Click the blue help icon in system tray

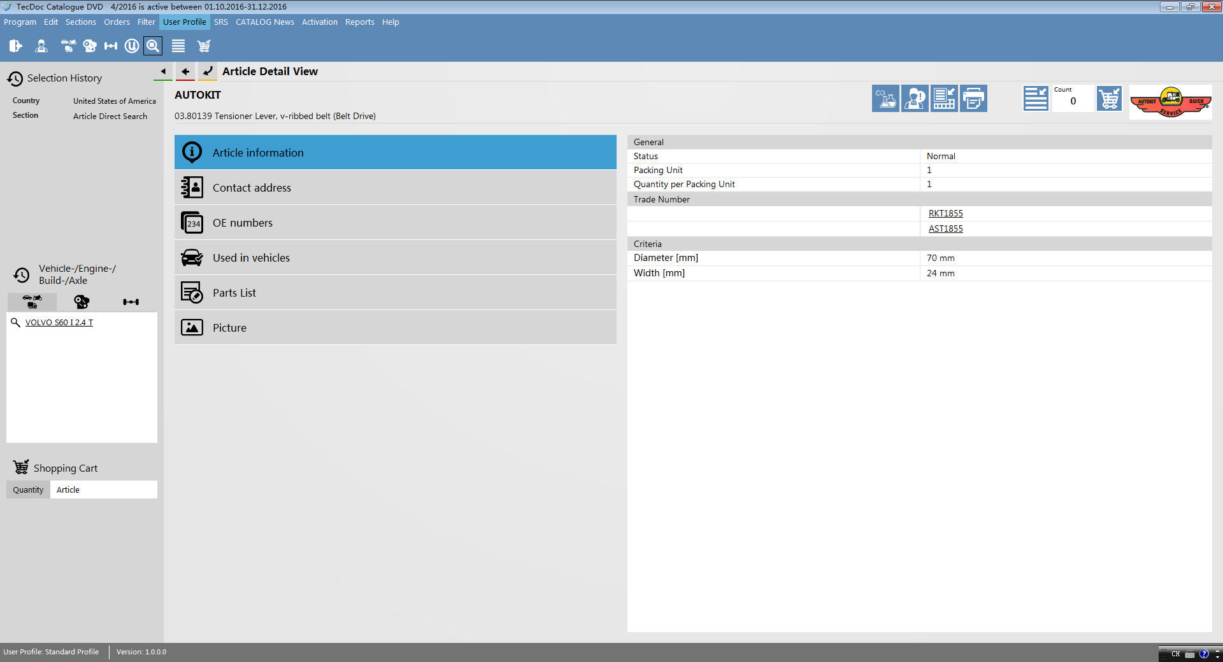pyautogui.click(x=1204, y=654)
